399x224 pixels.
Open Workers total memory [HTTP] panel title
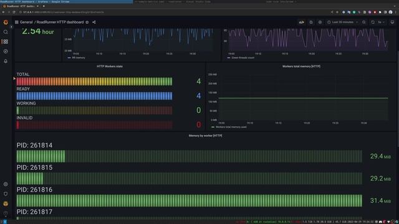click(301, 67)
